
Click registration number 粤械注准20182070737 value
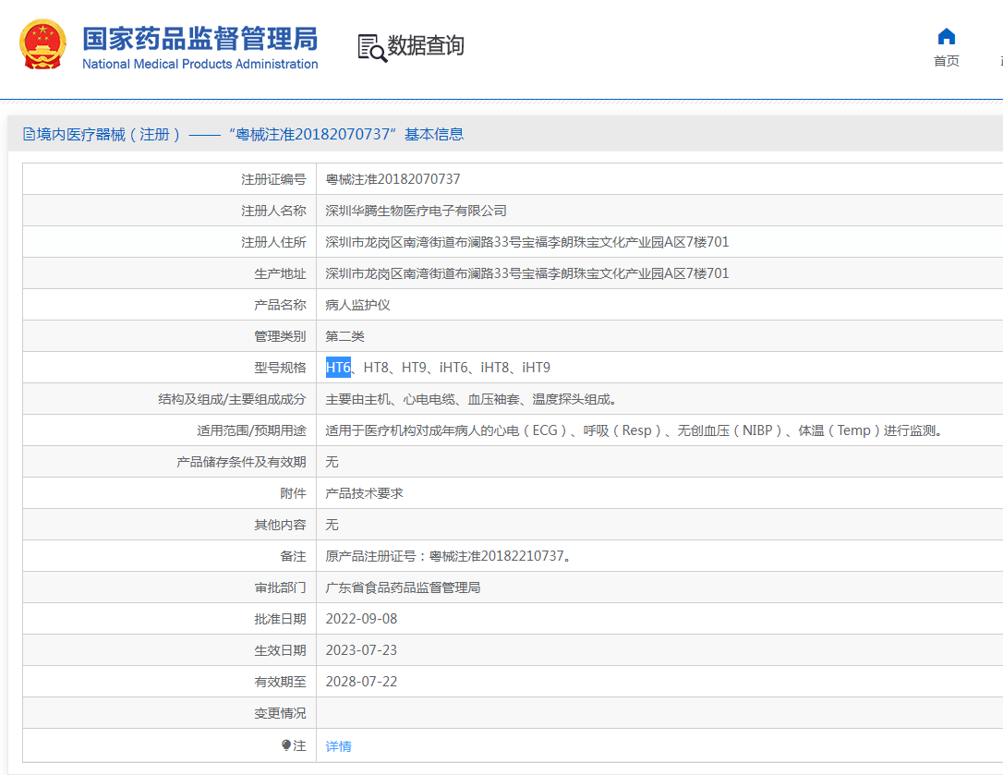(393, 179)
